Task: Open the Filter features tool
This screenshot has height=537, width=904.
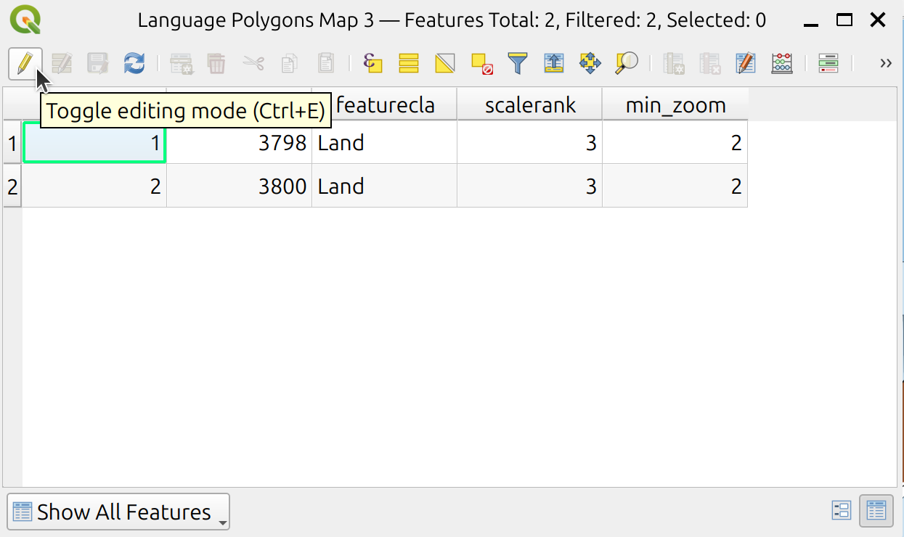Action: point(516,63)
